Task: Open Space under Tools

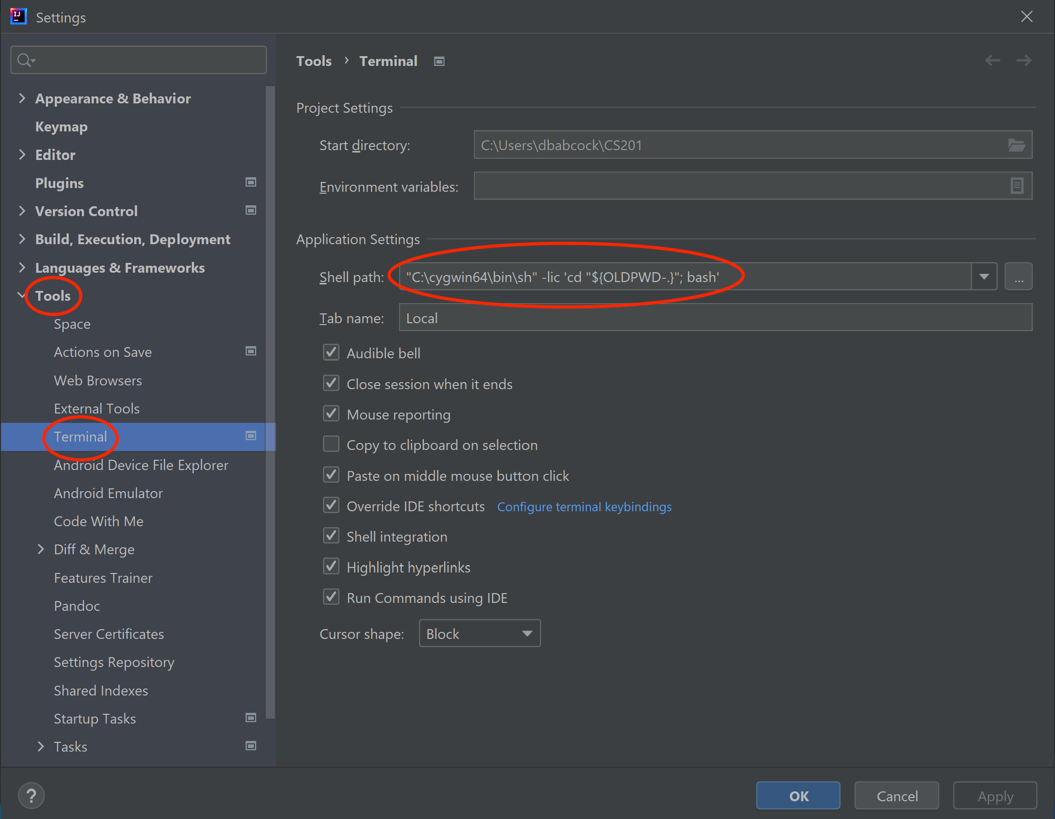Action: (72, 324)
